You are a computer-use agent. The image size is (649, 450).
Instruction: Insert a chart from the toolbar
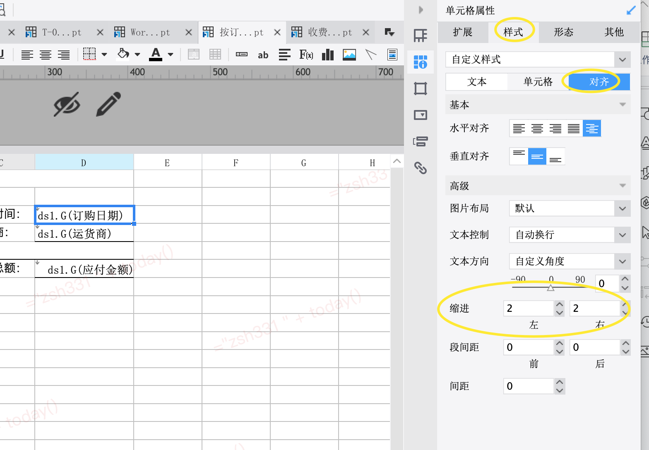[328, 54]
